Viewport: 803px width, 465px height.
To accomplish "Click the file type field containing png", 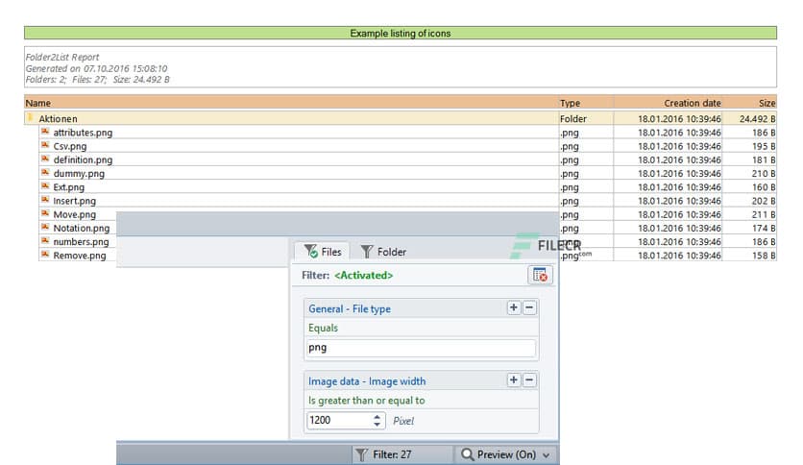I will click(x=421, y=348).
